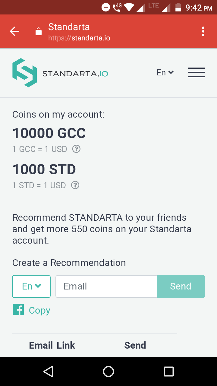The height and width of the screenshot is (386, 217).
Task: Click the GCC rate help icon
Action: pos(77,149)
